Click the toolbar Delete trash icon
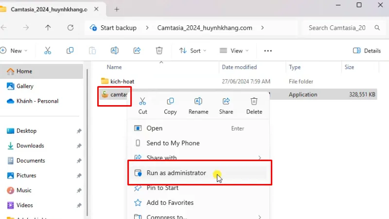The height and width of the screenshot is (219, 389). point(159,51)
